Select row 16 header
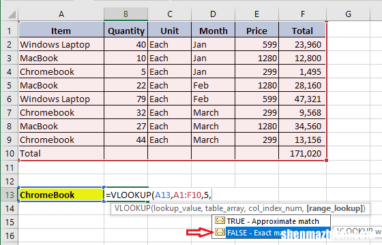 [x=10, y=235]
